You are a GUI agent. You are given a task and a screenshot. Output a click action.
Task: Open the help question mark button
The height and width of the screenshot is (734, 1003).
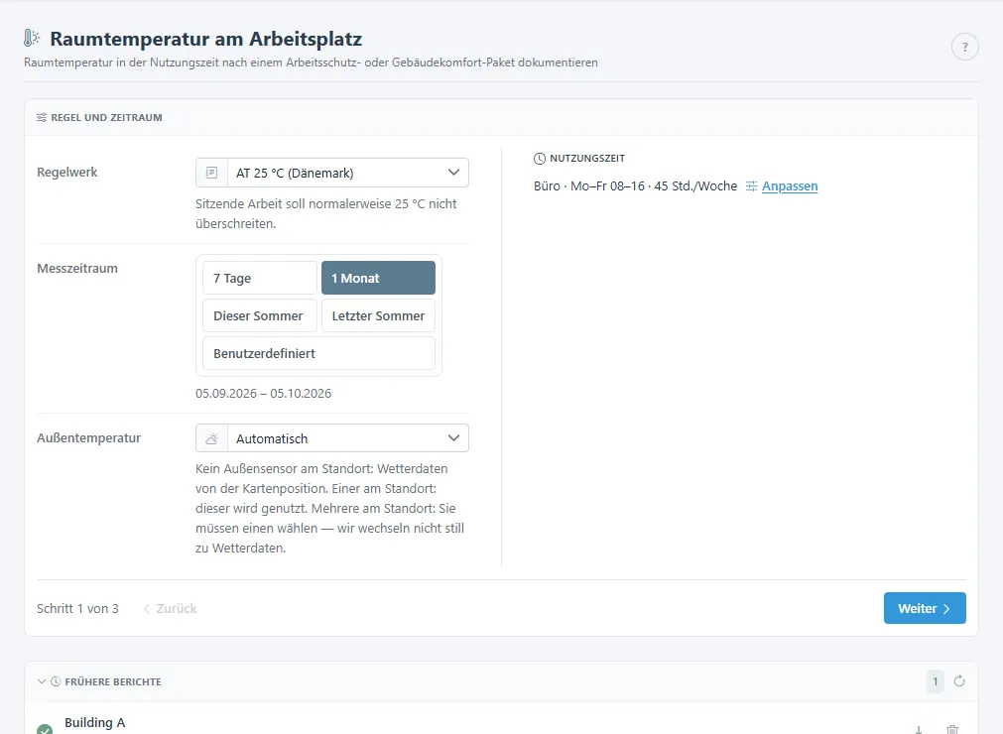964,47
